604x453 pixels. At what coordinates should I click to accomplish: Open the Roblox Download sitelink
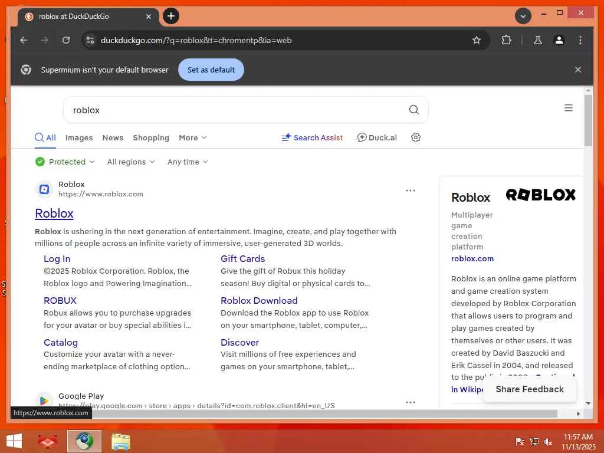coord(259,300)
